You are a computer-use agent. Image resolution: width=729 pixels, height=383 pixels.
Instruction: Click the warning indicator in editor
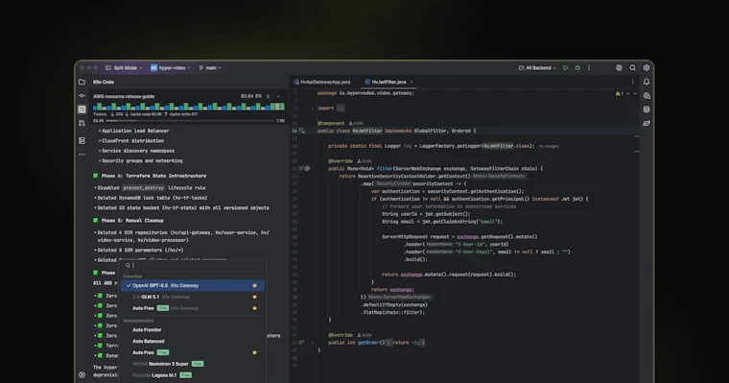(620, 93)
